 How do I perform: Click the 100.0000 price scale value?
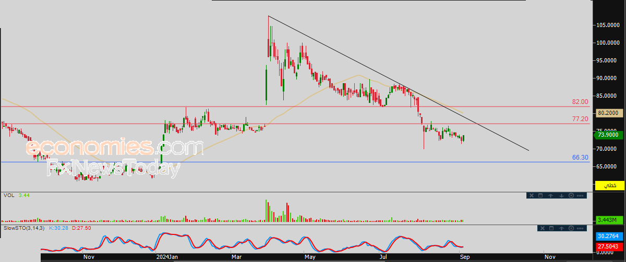tap(608, 43)
